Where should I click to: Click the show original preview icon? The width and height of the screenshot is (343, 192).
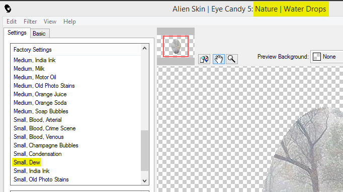204,59
